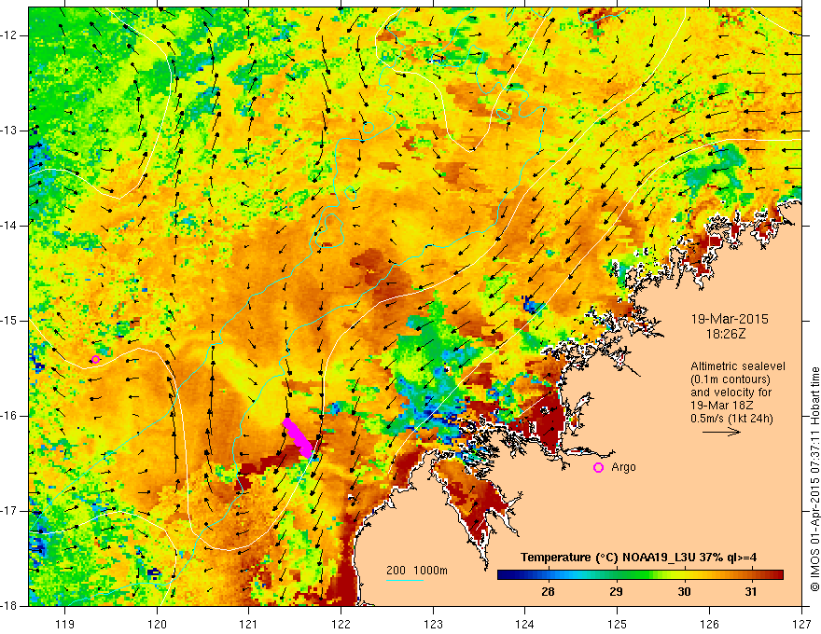
Task: Click longitude axis label '121'
Action: 249,624
